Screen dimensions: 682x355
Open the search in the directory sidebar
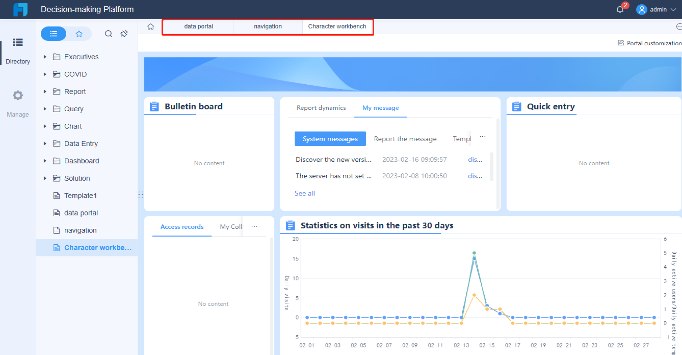pos(108,34)
